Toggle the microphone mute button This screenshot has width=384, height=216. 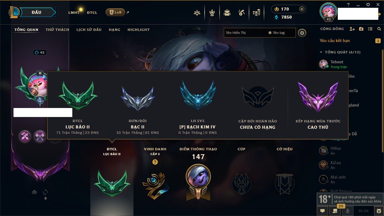348,211
